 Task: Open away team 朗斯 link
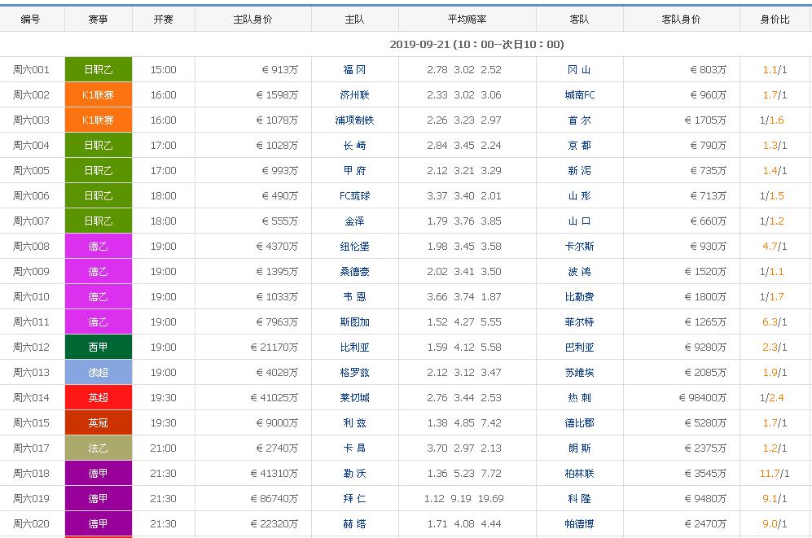pyautogui.click(x=579, y=448)
